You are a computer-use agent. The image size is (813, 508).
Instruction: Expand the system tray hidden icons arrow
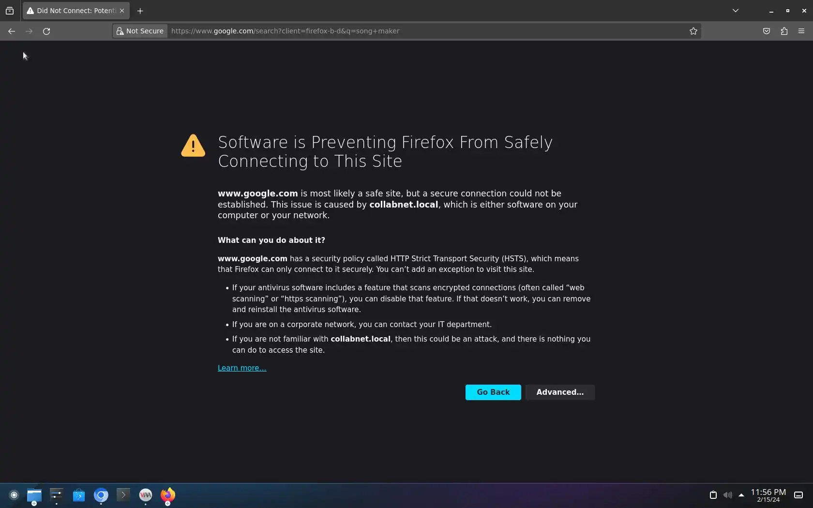(741, 495)
